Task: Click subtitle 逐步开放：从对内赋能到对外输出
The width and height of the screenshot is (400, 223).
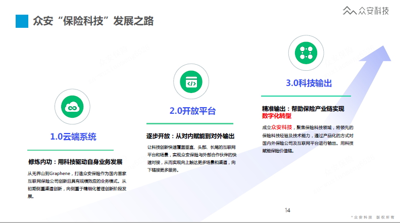Action: [x=190, y=136]
